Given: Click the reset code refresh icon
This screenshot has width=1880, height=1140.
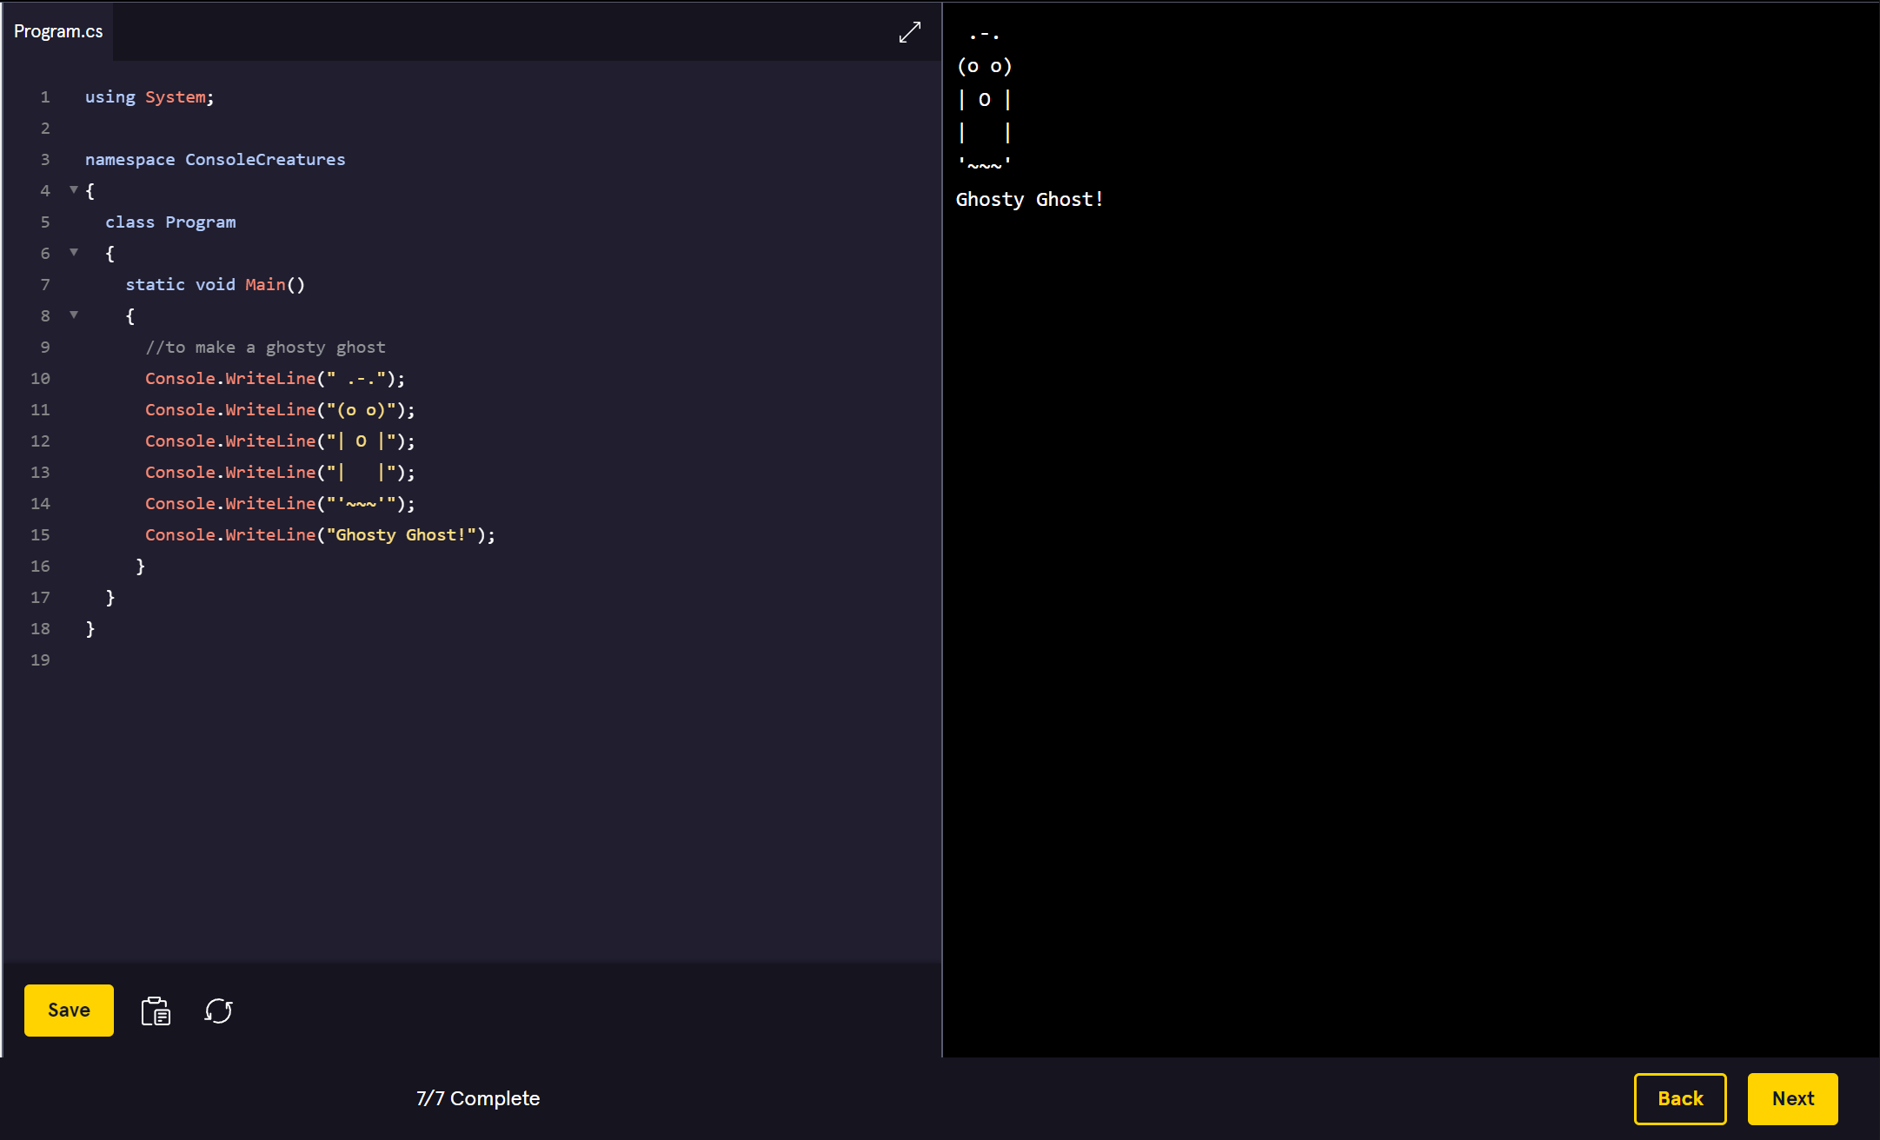Looking at the screenshot, I should point(218,1011).
